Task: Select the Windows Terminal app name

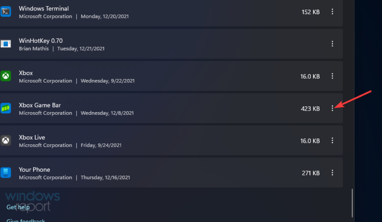Action: click(44, 9)
